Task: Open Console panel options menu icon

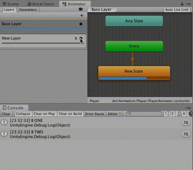Action: click(x=188, y=108)
